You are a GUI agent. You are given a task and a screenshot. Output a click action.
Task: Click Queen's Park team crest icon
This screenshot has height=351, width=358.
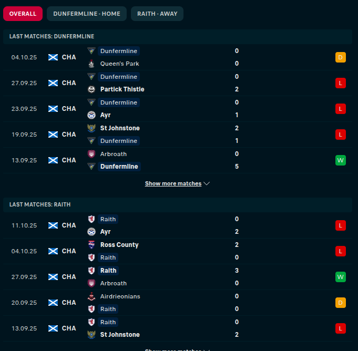91,64
